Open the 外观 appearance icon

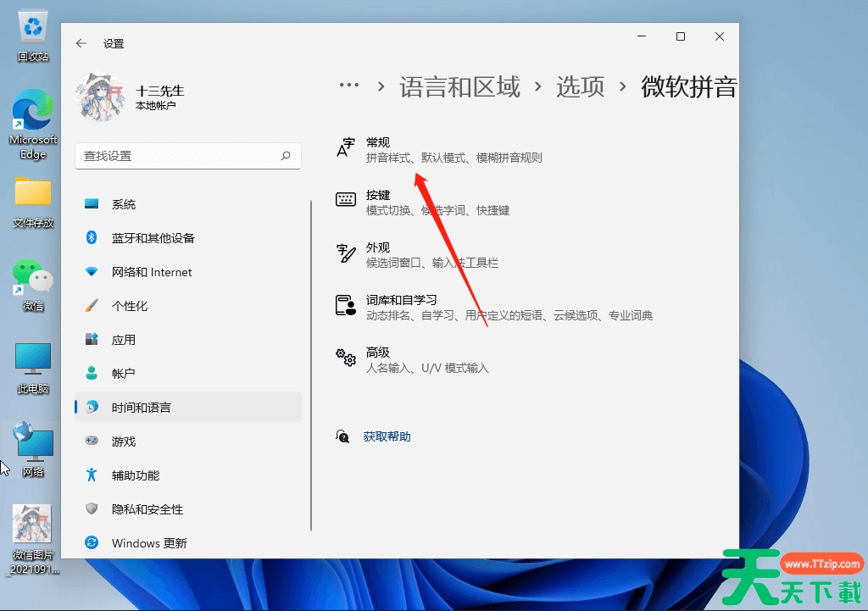coord(346,253)
